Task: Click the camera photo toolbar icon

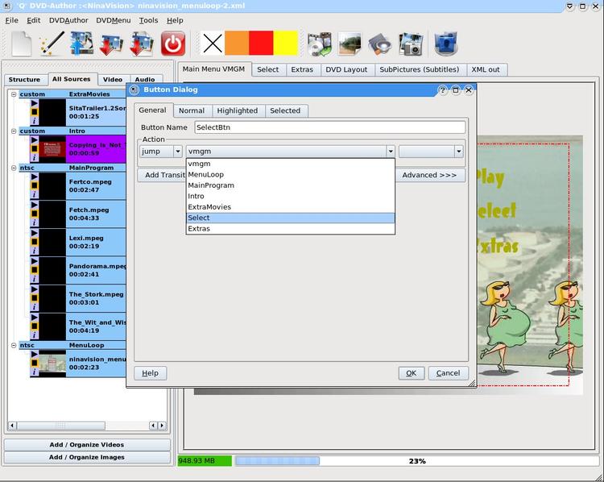Action: pyautogui.click(x=411, y=44)
